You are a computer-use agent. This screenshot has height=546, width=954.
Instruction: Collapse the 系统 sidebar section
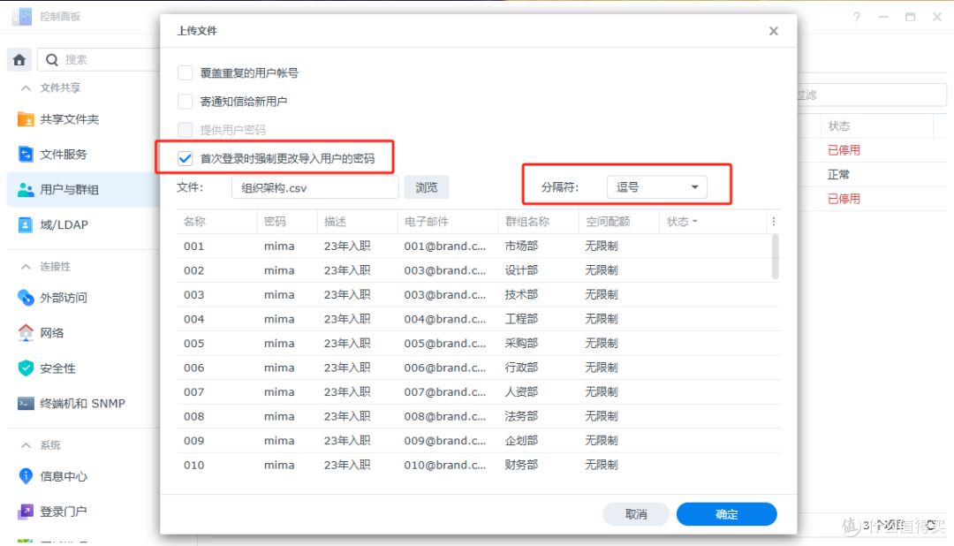(x=26, y=445)
